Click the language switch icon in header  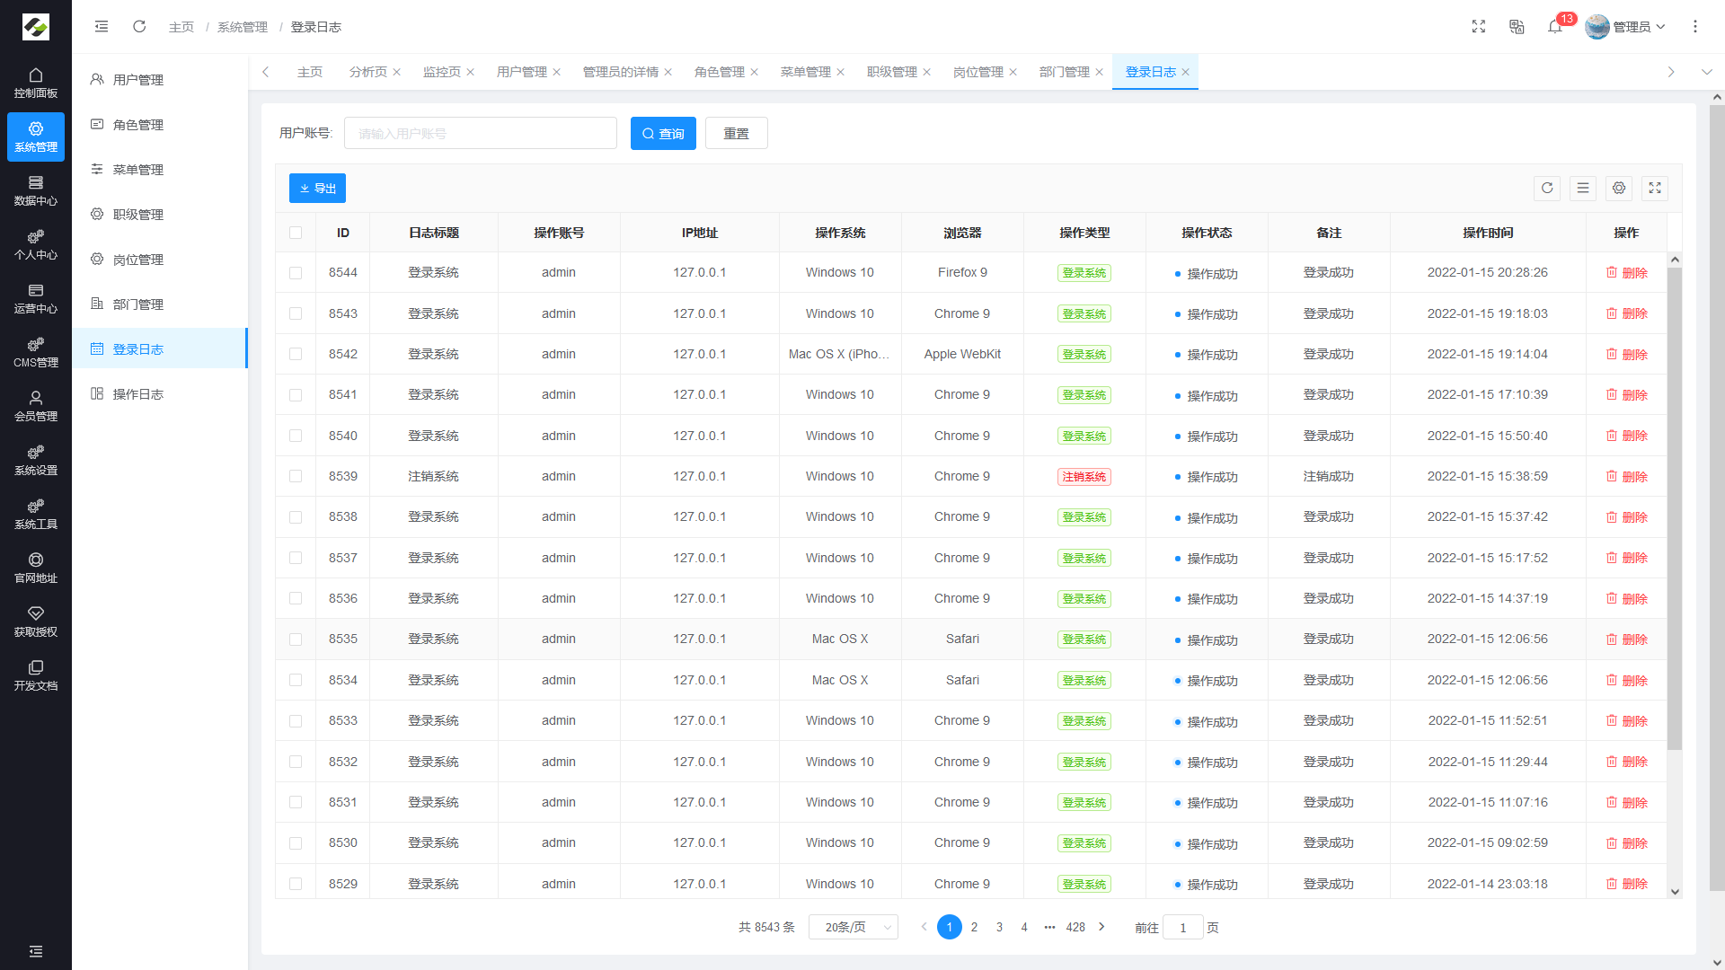(x=1517, y=27)
